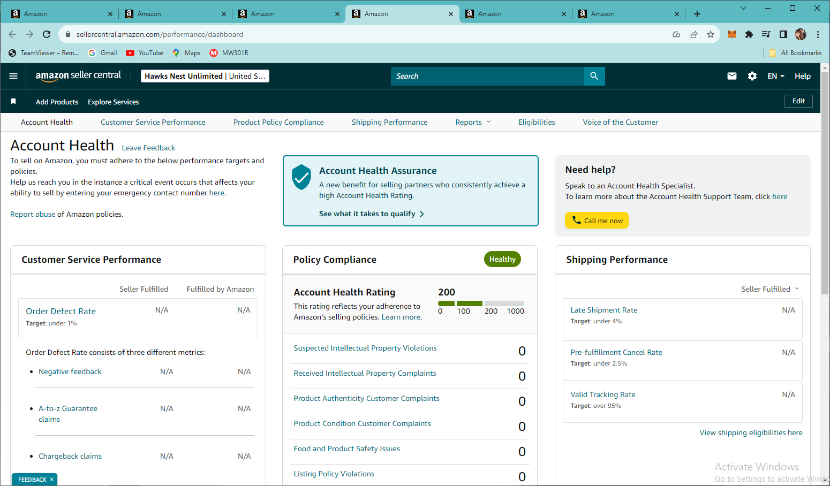This screenshot has height=486, width=830.
Task: Open the settings gear icon
Action: point(752,76)
